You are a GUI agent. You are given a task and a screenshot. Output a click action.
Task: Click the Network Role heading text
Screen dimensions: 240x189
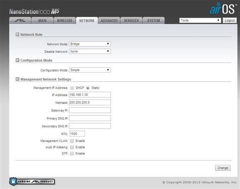[31, 34]
